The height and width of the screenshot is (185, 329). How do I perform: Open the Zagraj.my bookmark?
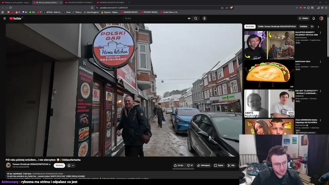(x=110, y=12)
